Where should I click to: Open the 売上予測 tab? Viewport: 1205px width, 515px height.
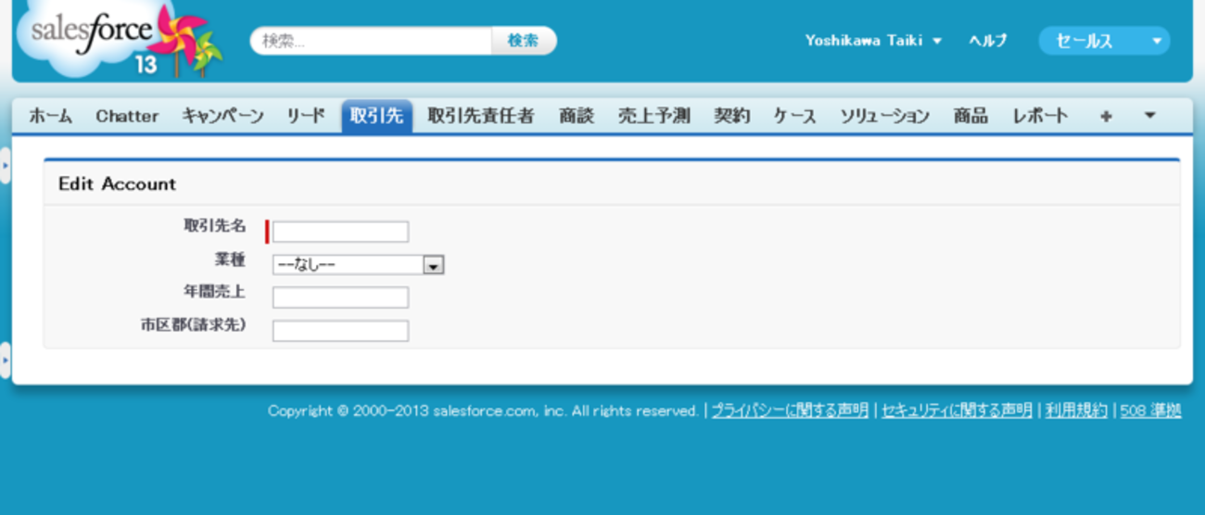coord(653,117)
